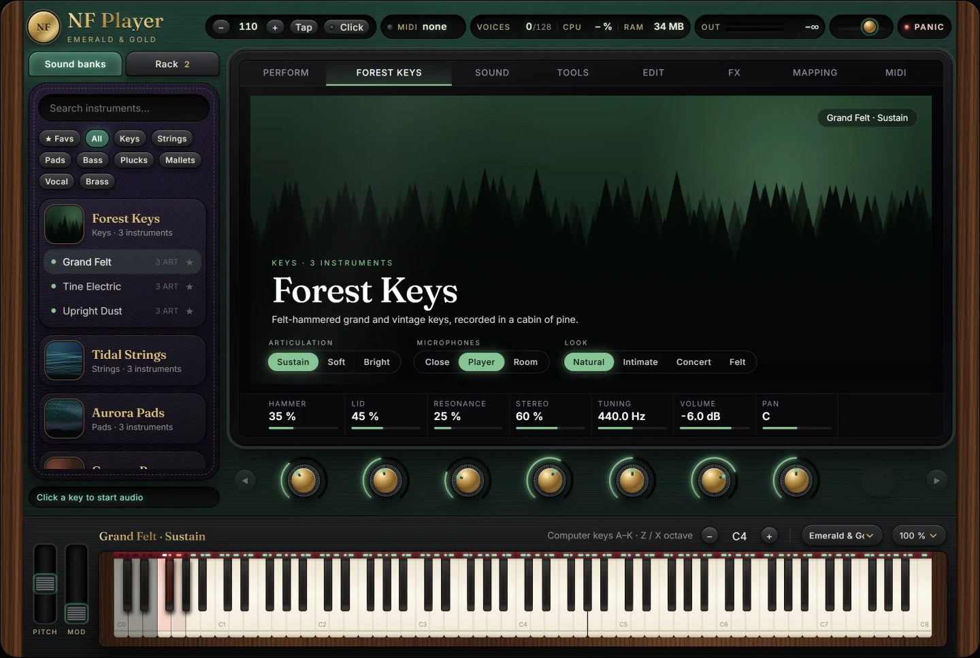
Task: Toggle the metronome Click button
Action: click(346, 27)
